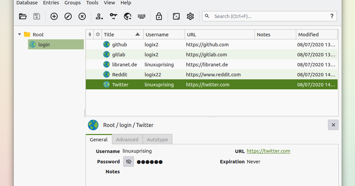Copy username to clipboard icon
This screenshot has width=355, height=186.
click(x=99, y=16)
